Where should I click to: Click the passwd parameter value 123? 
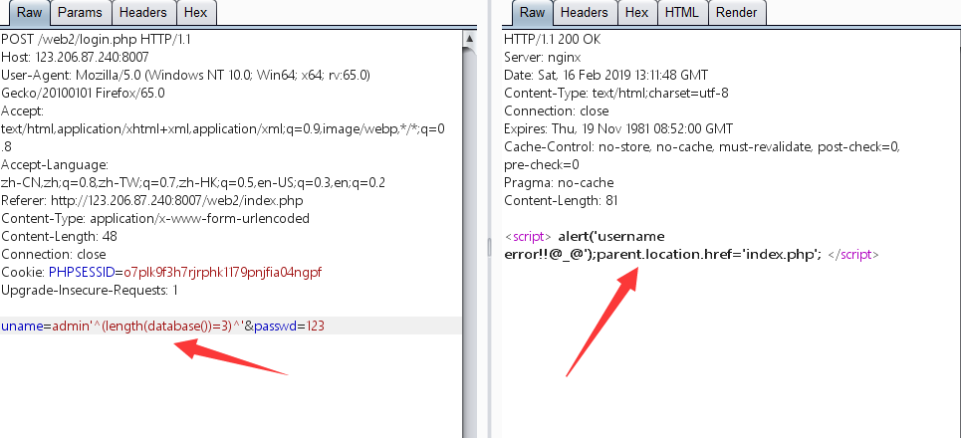pyautogui.click(x=315, y=326)
